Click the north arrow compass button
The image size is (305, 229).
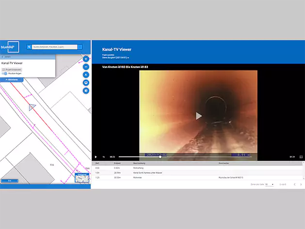coord(86,75)
